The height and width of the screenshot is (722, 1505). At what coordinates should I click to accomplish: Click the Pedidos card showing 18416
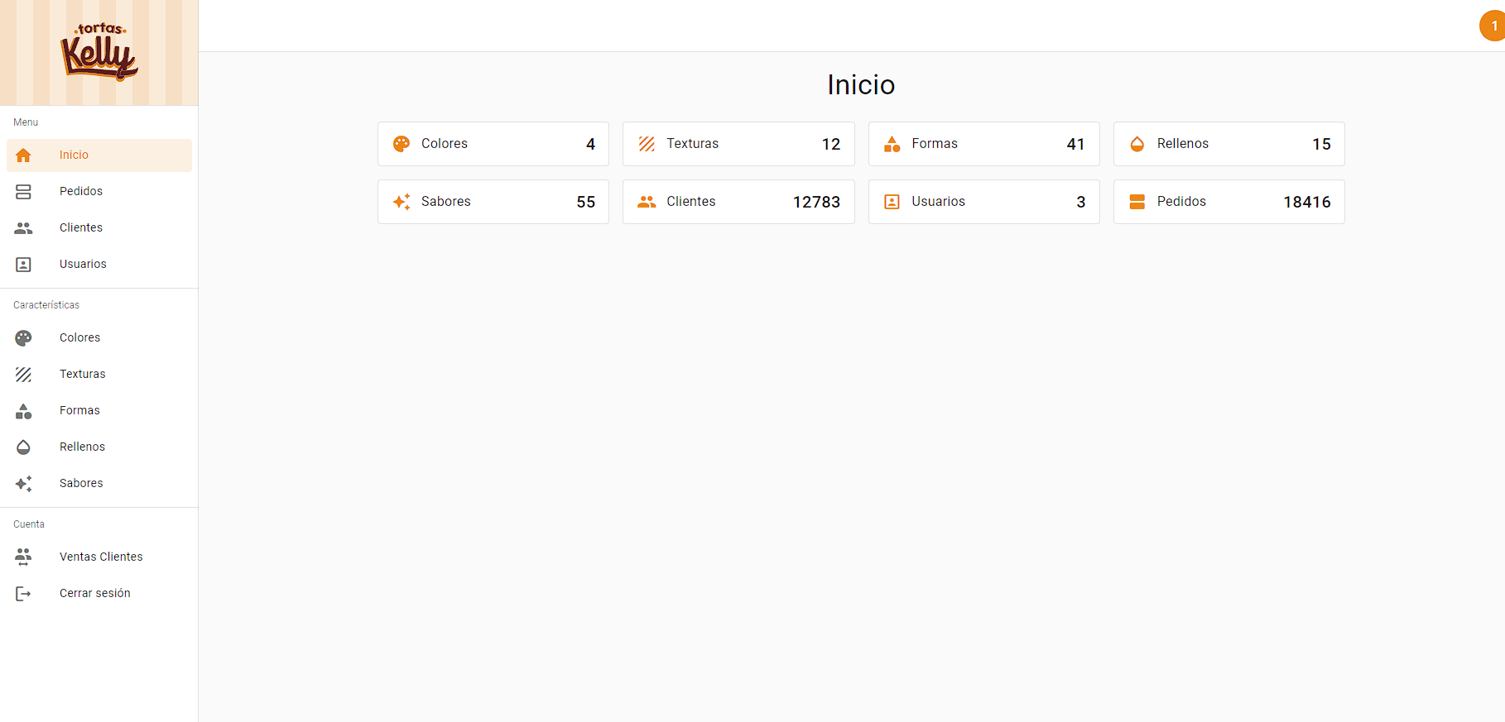pyautogui.click(x=1229, y=202)
